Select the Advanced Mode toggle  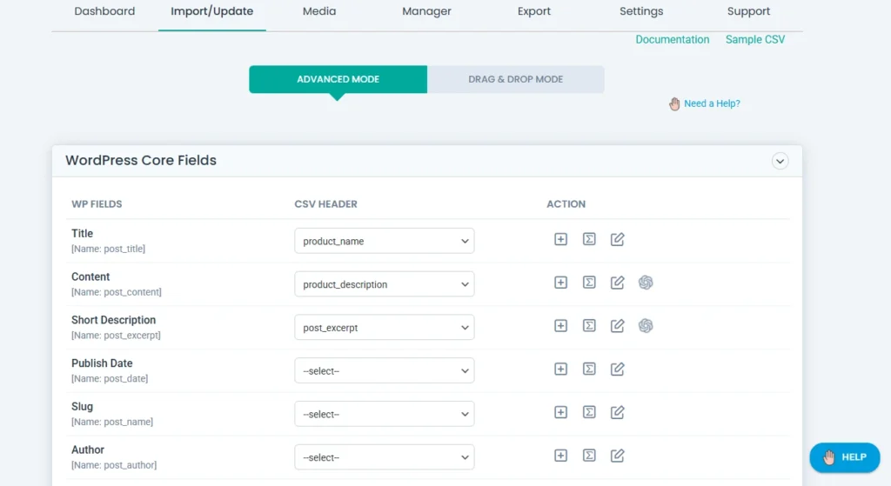coord(338,79)
